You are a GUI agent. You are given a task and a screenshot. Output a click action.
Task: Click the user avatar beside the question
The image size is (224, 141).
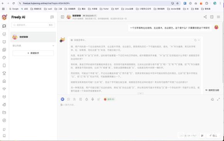(216, 27)
